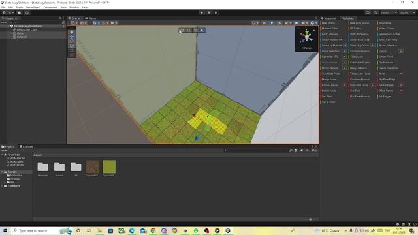Open the version control settings icon
This screenshot has width=418, height=235.
(x=27, y=12)
